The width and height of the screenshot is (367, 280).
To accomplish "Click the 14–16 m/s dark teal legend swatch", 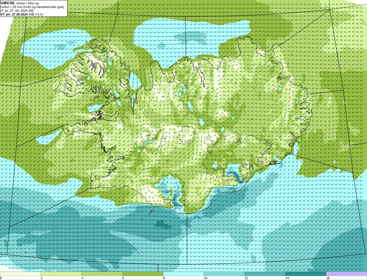I will (x=306, y=274).
